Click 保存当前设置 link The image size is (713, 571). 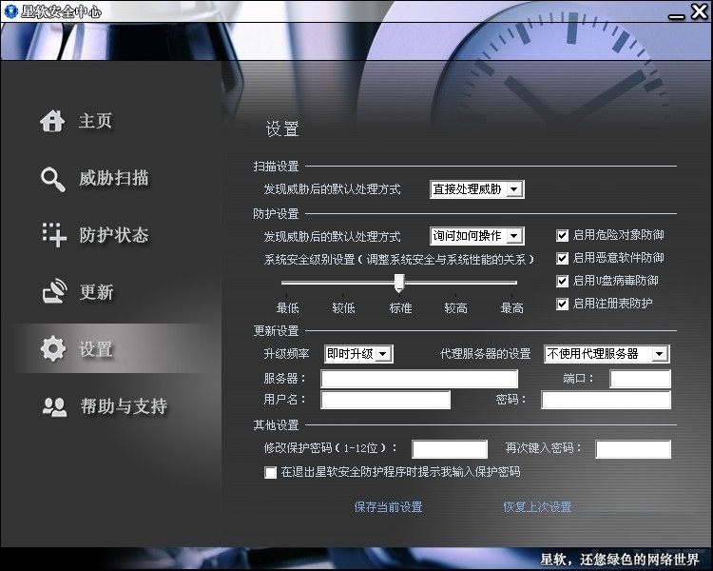pyautogui.click(x=388, y=507)
